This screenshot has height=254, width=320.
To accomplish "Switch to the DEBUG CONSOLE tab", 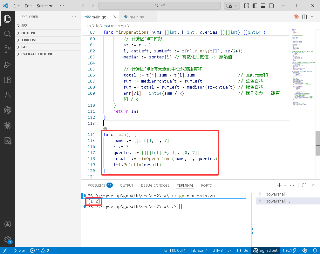I will (155, 185).
